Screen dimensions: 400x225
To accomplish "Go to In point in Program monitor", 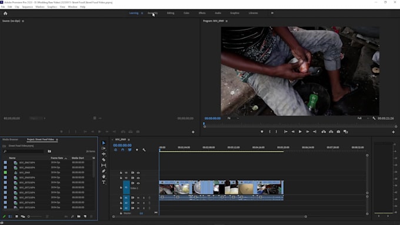I will (x=286, y=132).
